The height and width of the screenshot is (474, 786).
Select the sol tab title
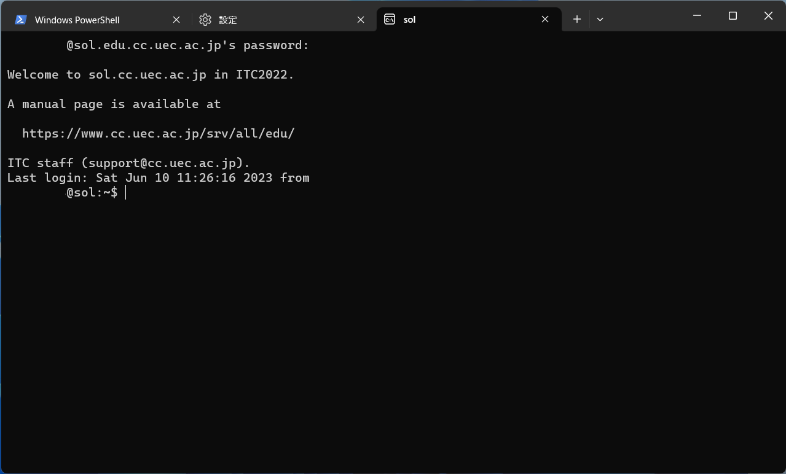coord(410,20)
